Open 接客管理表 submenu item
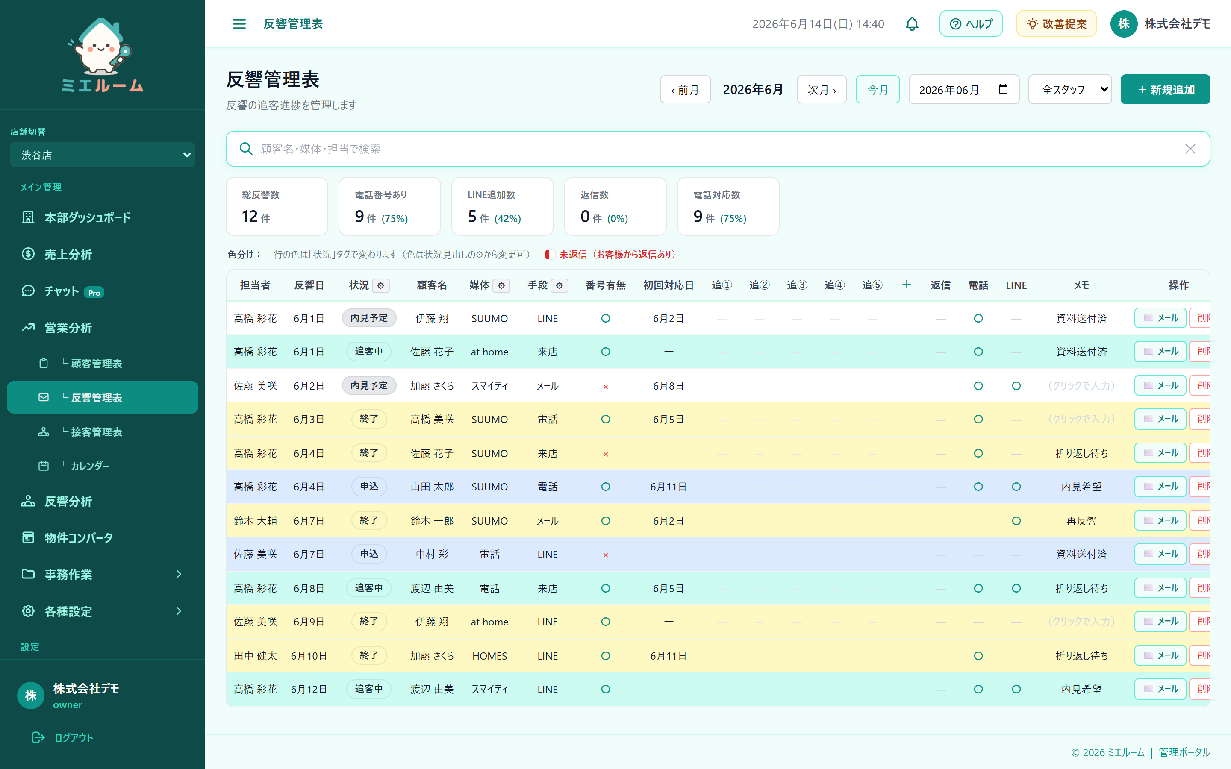The height and width of the screenshot is (769, 1231). coord(102,431)
